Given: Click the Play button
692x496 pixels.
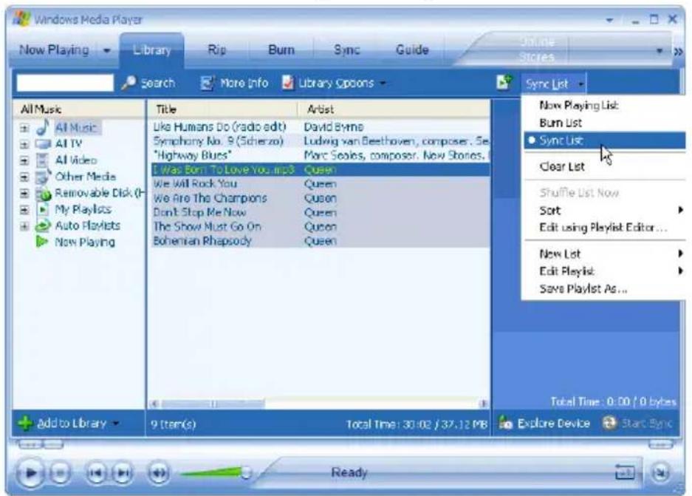Looking at the screenshot, I should 30,473.
